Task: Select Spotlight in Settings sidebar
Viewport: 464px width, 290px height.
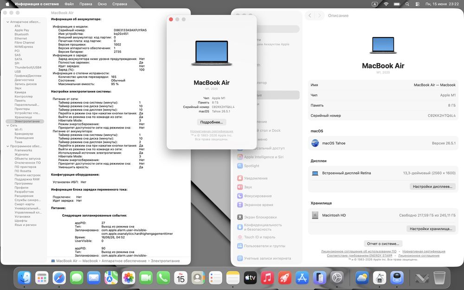Action: (248, 166)
